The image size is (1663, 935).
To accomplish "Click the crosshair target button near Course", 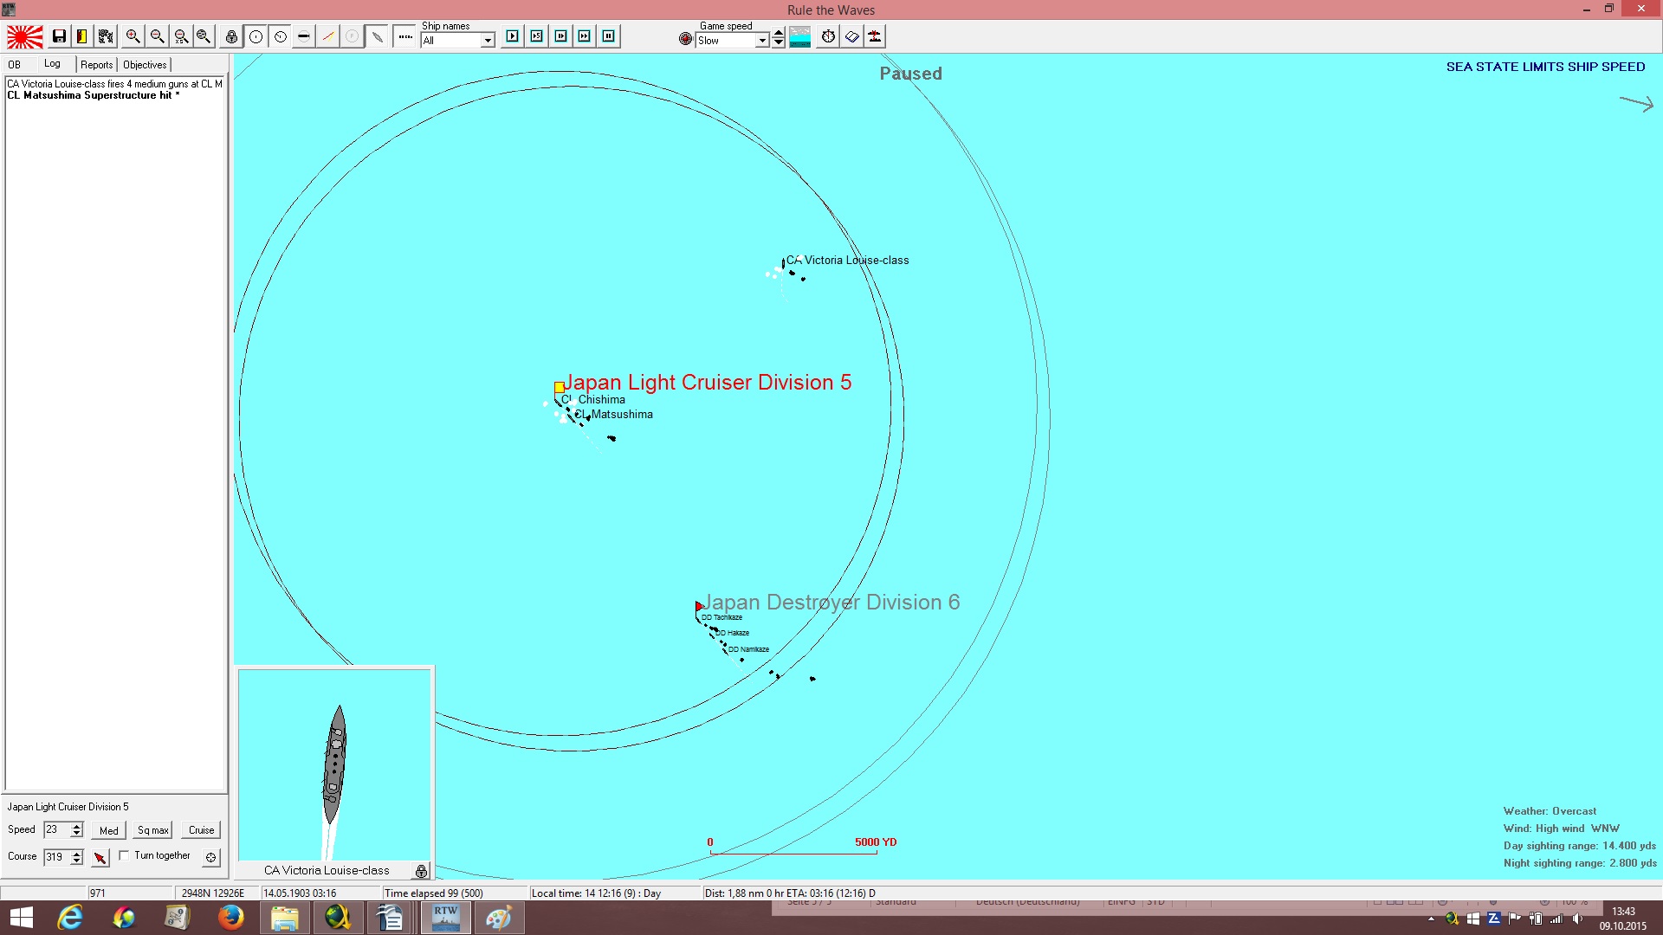I will [x=210, y=858].
